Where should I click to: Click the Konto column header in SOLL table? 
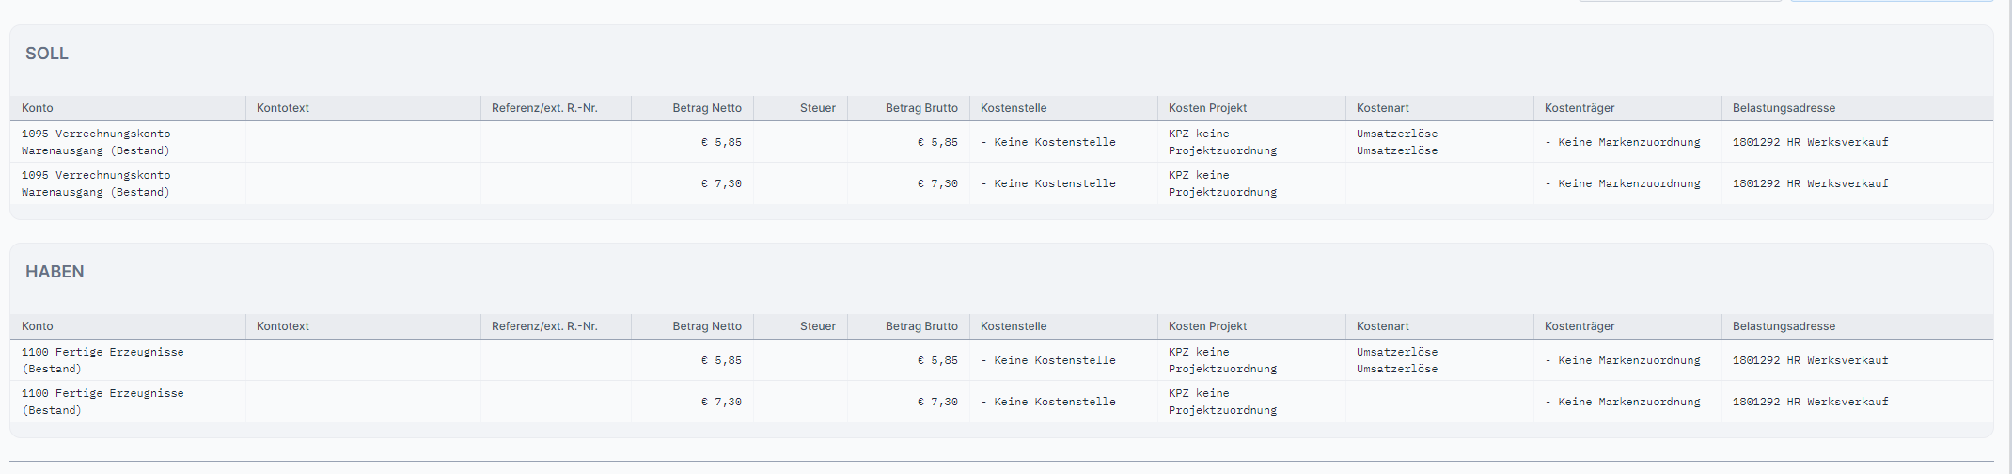pos(38,108)
